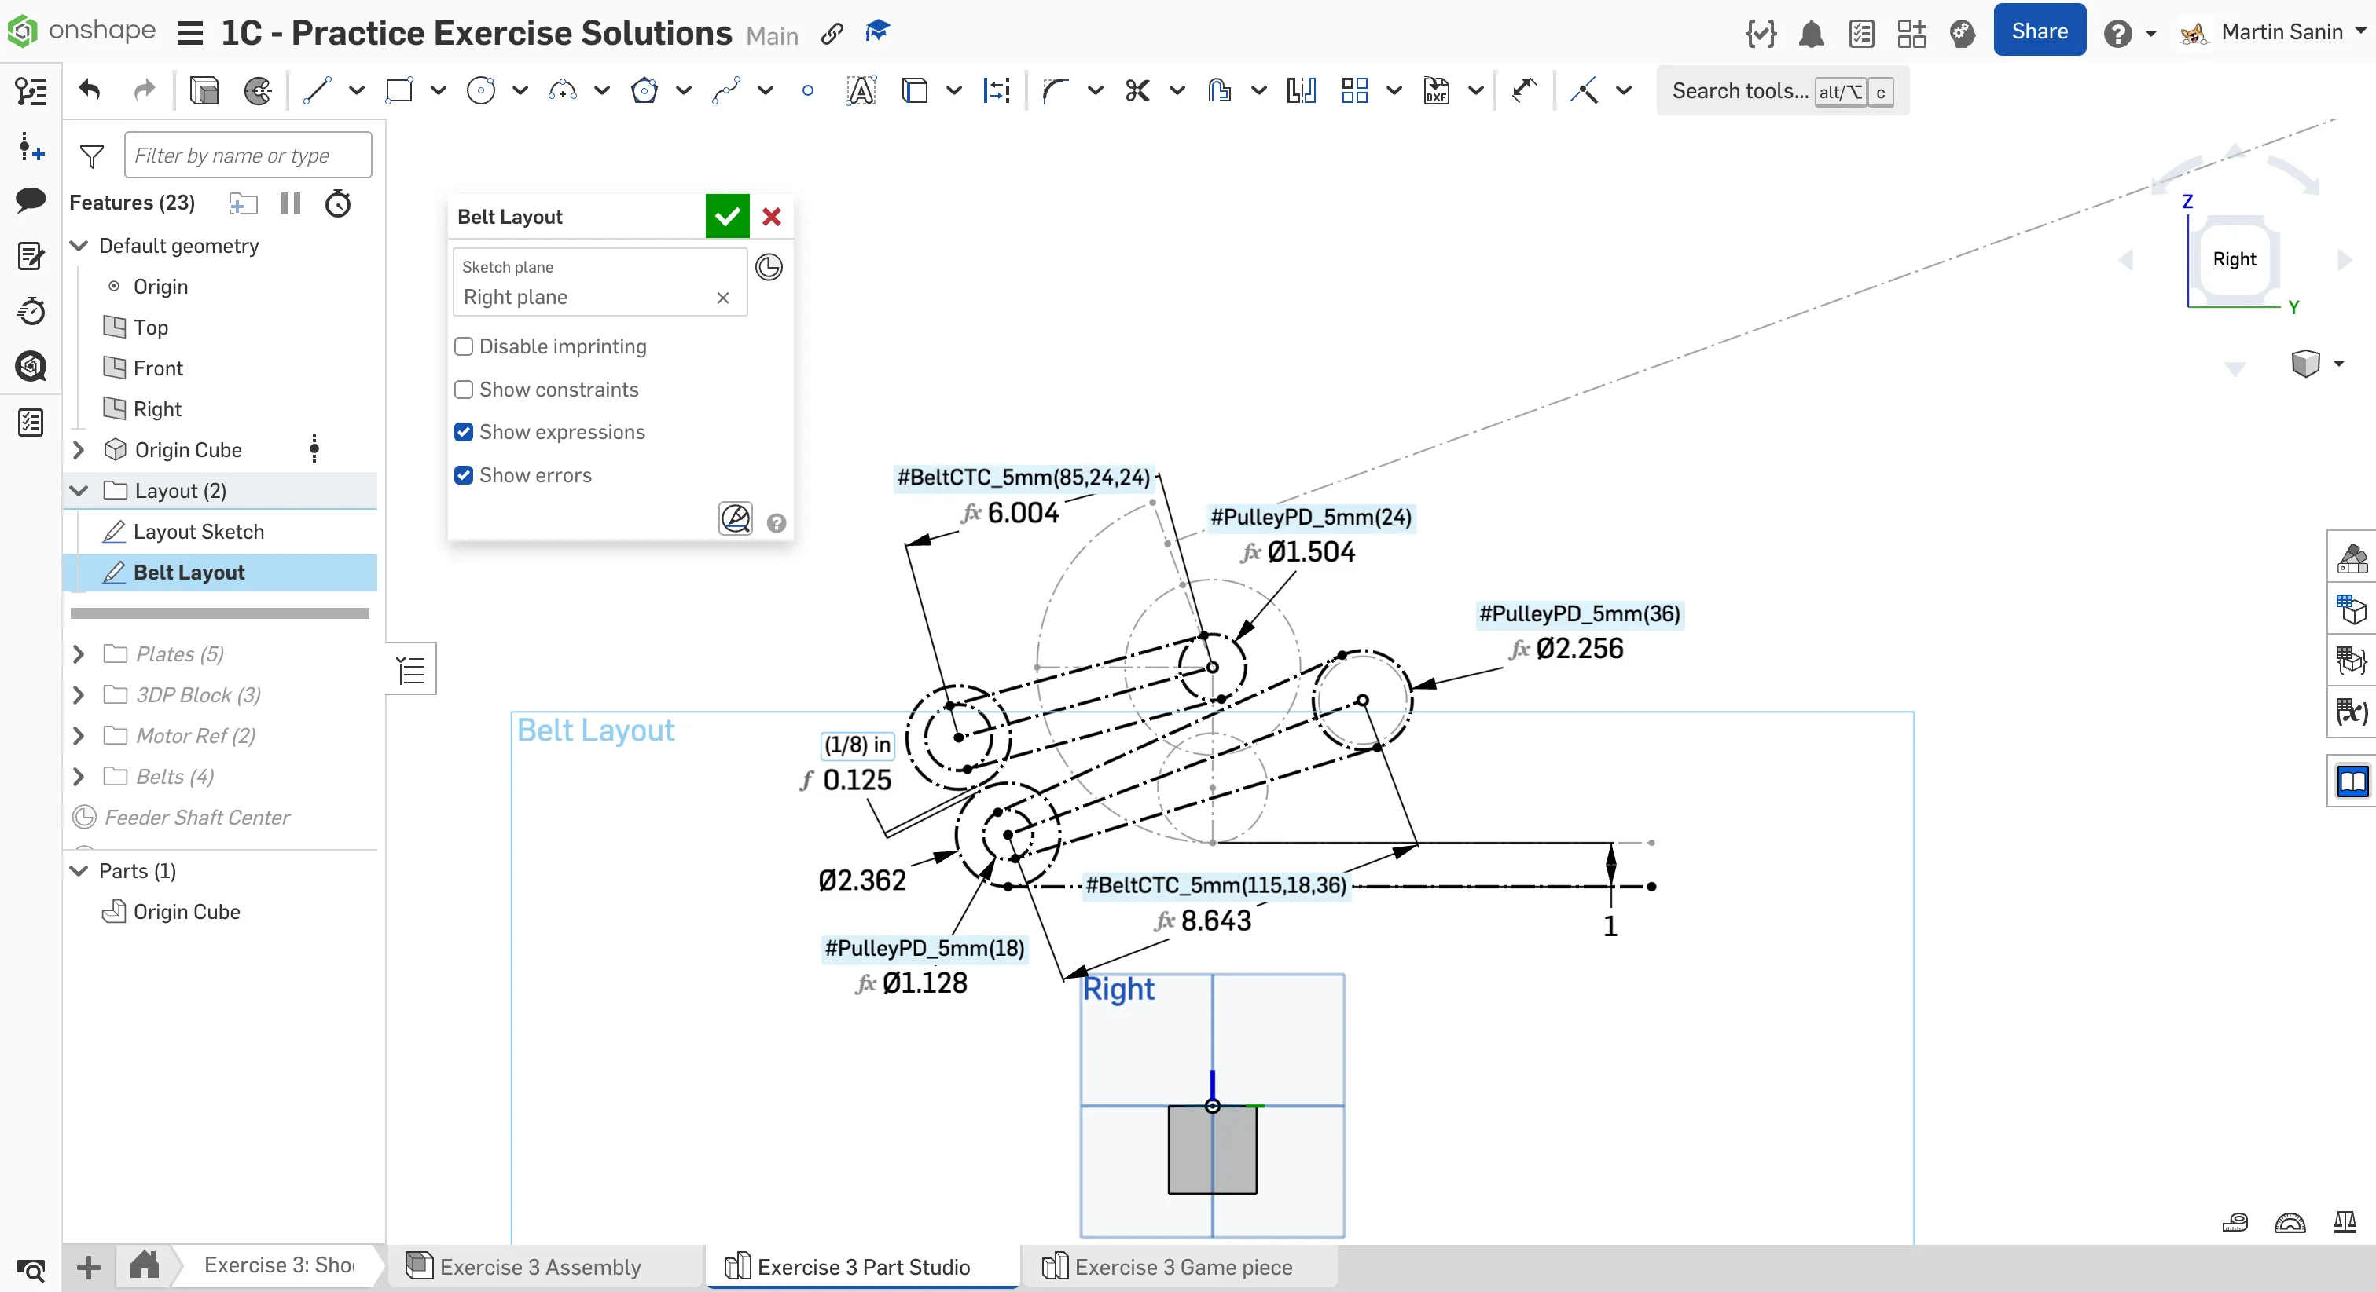The width and height of the screenshot is (2376, 1292).
Task: Click the blue Share button
Action: 2038,31
